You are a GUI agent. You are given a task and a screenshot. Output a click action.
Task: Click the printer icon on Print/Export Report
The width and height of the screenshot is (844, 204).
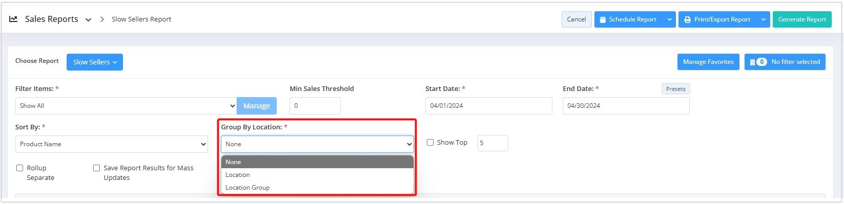687,19
